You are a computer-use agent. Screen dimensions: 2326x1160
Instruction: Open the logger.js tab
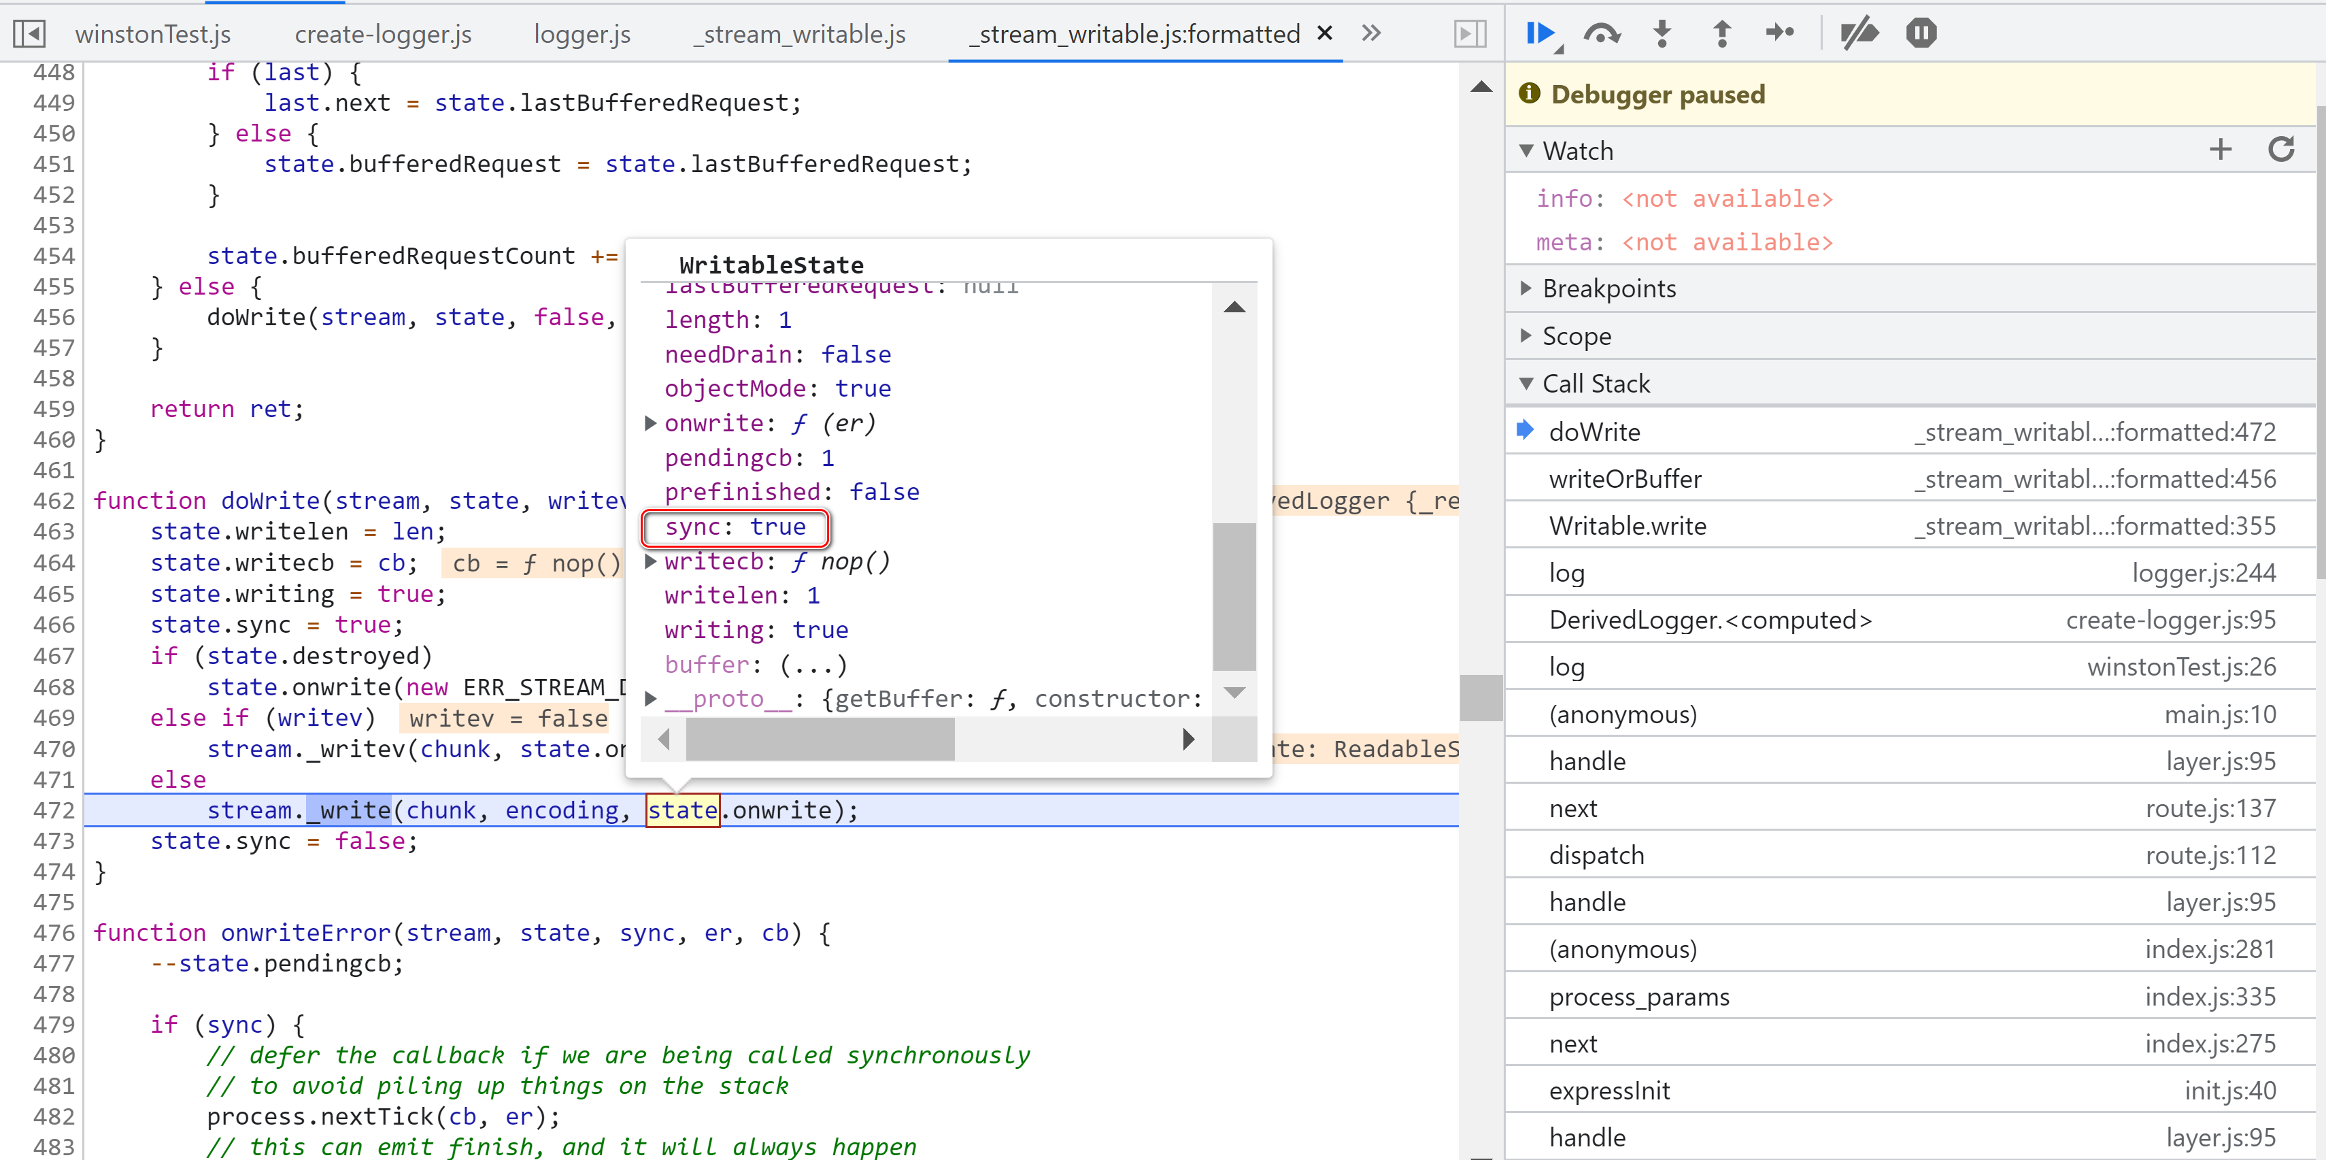pos(581,34)
